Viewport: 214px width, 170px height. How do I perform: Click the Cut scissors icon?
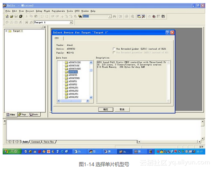pyautogui.click(x=27, y=16)
